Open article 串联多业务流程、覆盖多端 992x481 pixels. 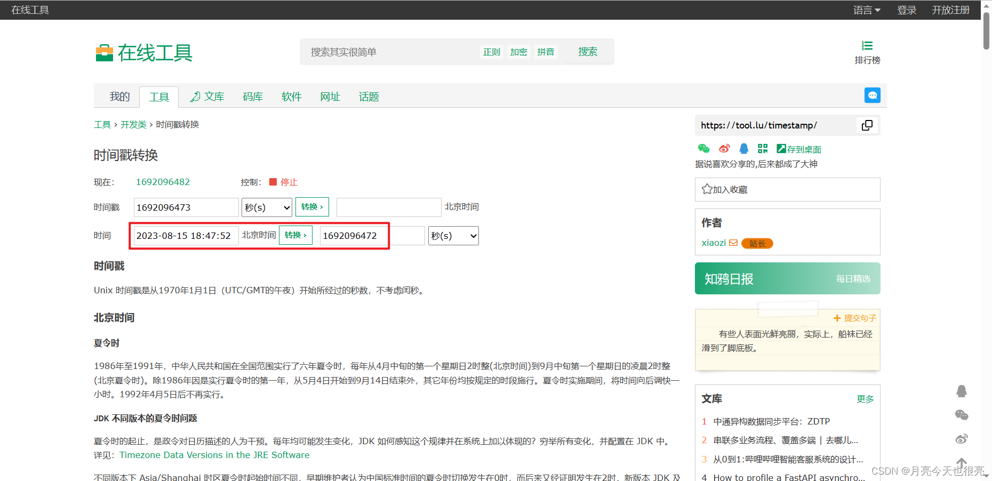(786, 440)
